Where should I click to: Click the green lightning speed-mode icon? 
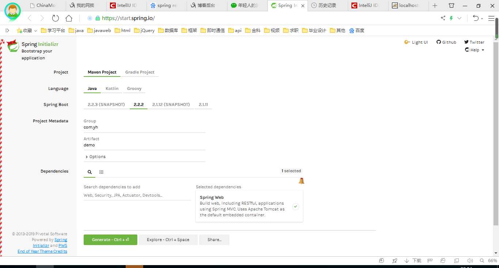(452, 18)
